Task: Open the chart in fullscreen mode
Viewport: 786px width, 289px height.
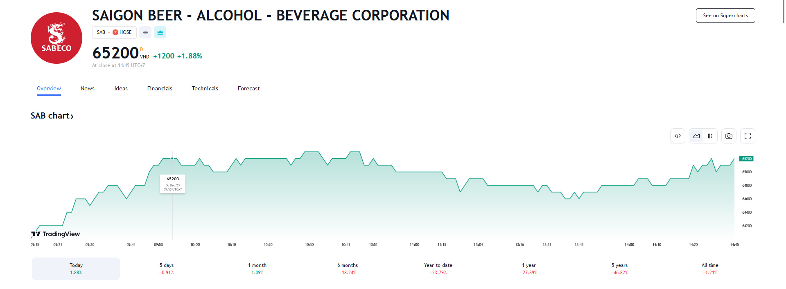Action: (x=748, y=136)
